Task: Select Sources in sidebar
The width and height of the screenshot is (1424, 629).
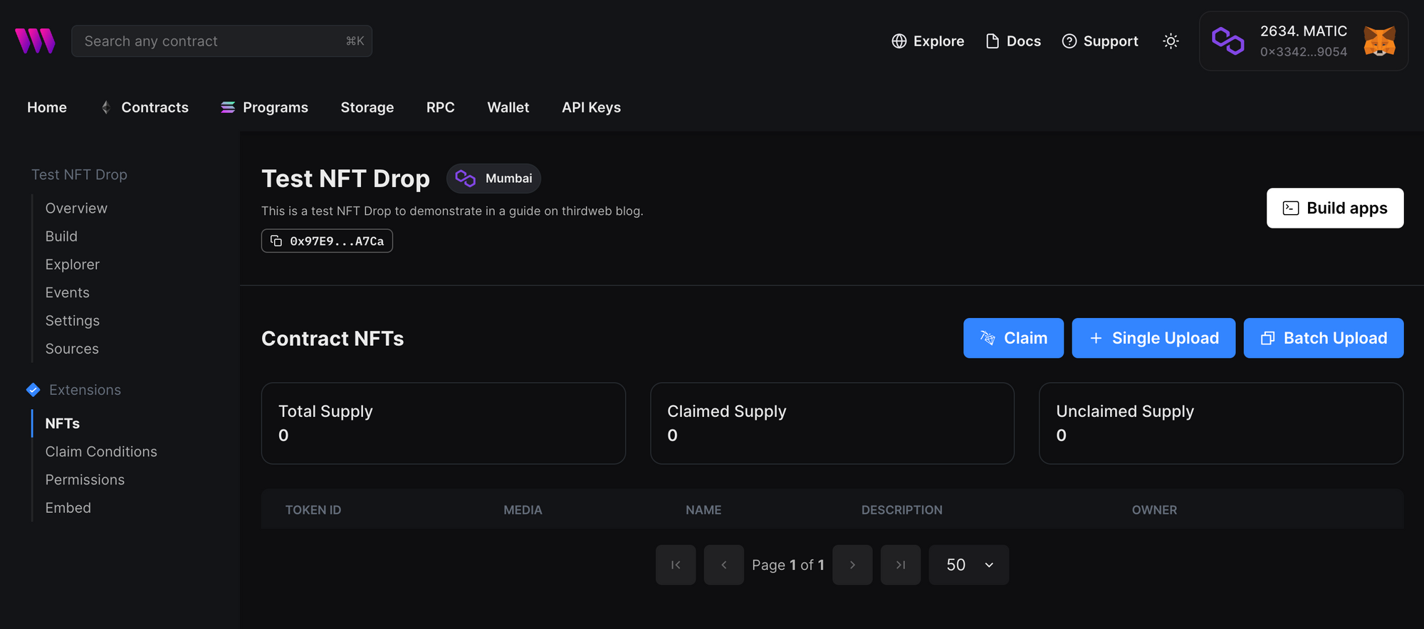Action: click(72, 349)
